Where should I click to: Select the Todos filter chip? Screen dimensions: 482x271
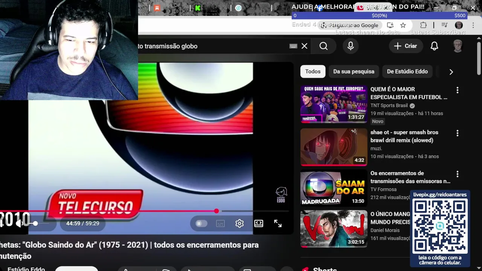pyautogui.click(x=313, y=72)
